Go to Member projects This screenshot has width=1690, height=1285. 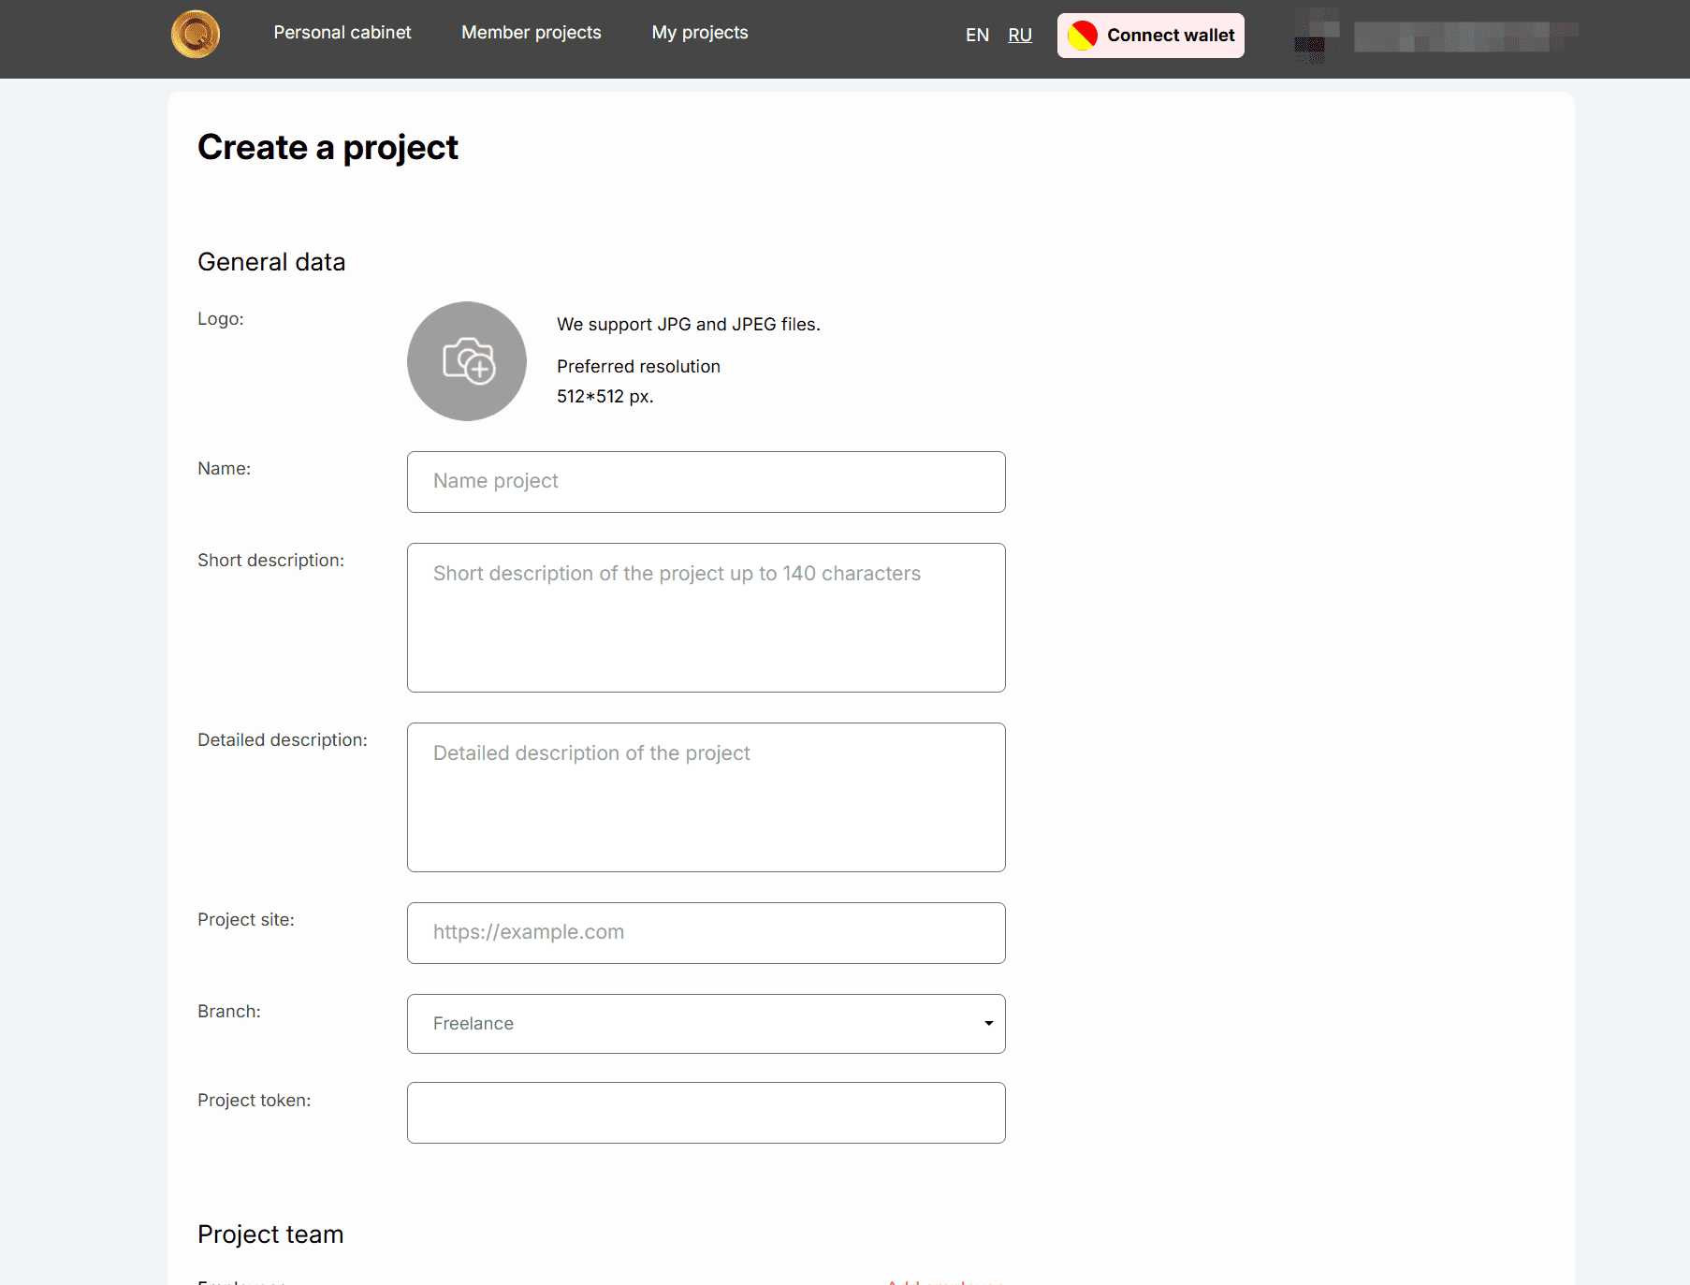coord(531,32)
